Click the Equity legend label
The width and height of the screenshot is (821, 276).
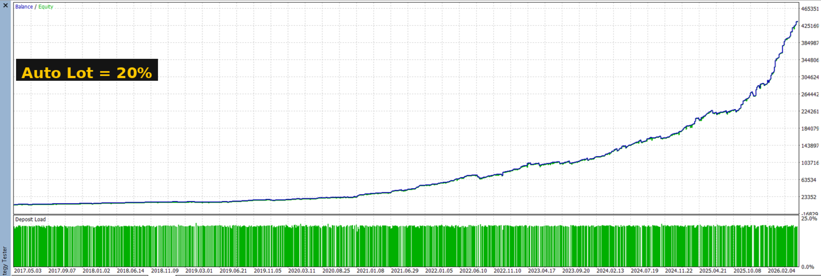[46, 7]
